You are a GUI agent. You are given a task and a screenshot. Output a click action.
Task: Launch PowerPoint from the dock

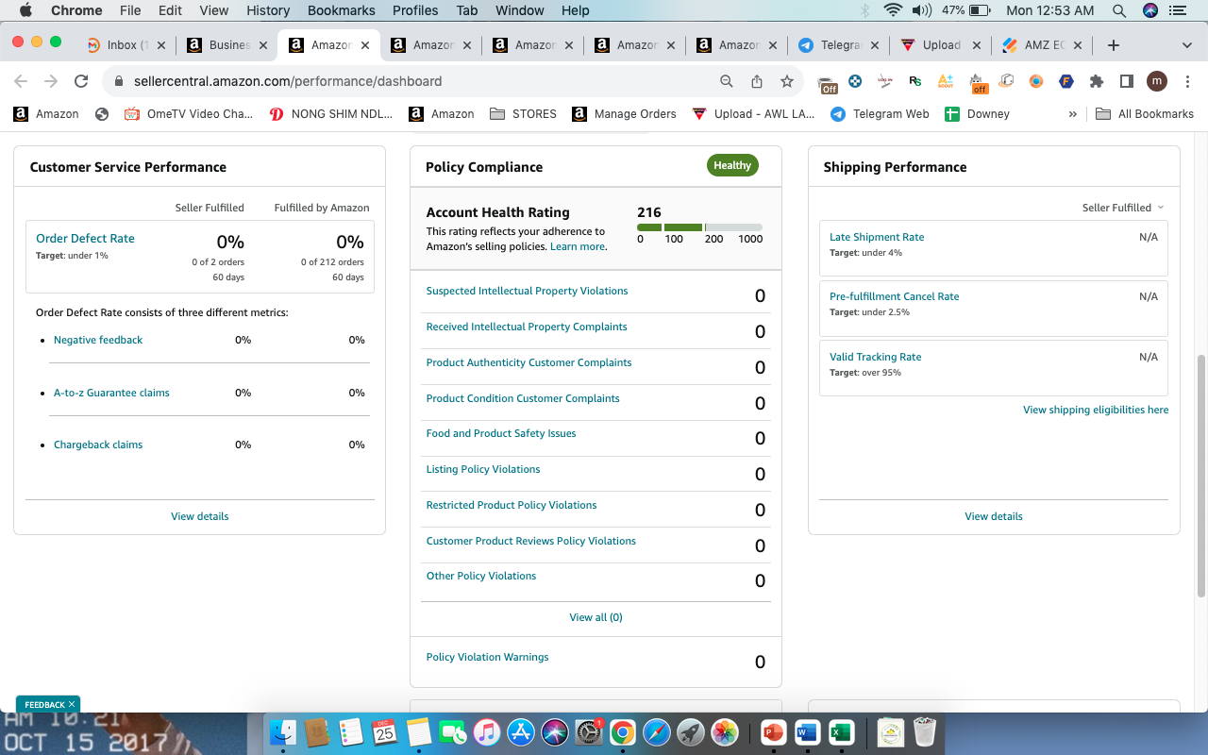pos(773,731)
